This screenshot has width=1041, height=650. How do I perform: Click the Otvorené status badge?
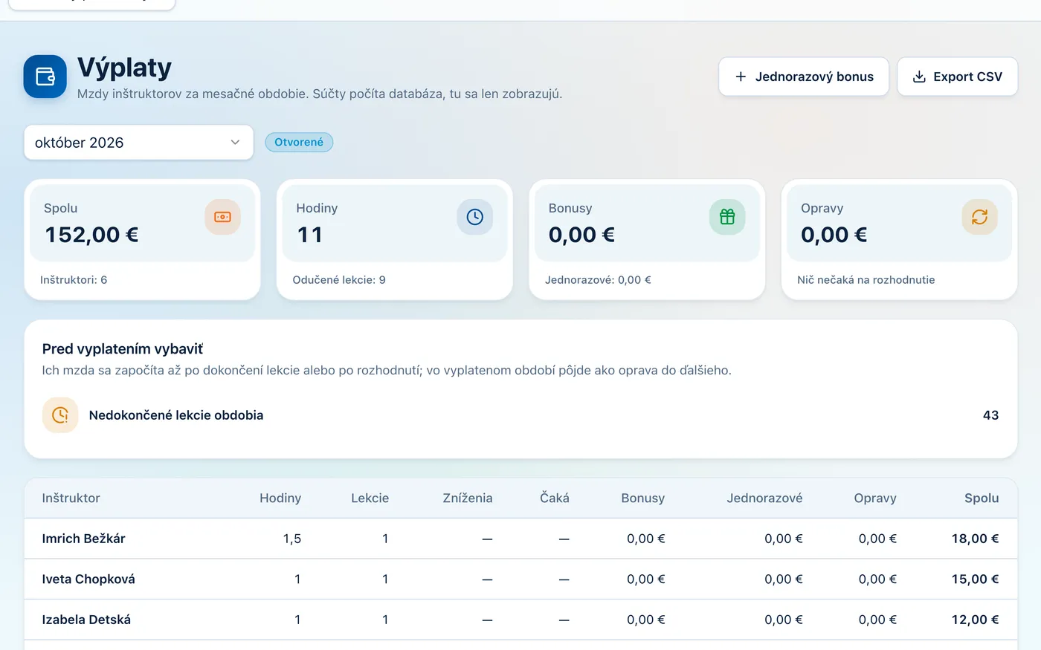tap(299, 142)
